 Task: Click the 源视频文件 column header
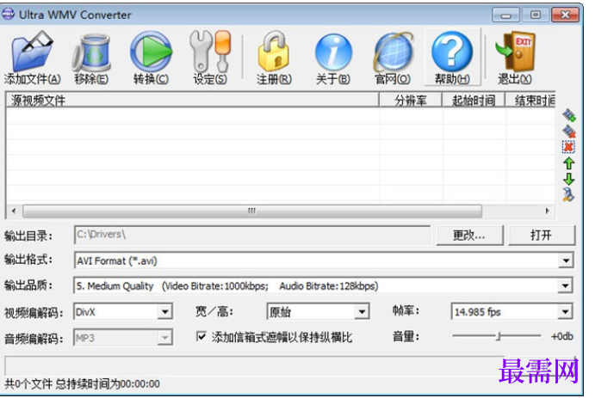pos(192,101)
